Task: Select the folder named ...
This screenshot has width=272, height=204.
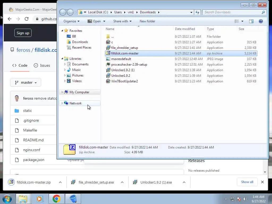Action: (x=112, y=37)
